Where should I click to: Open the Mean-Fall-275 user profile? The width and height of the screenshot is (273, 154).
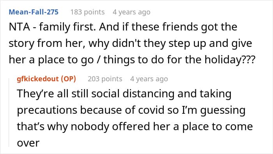(34, 12)
